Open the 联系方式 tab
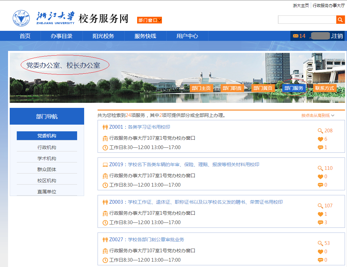Screen dimensions: 347x267 click(325, 88)
